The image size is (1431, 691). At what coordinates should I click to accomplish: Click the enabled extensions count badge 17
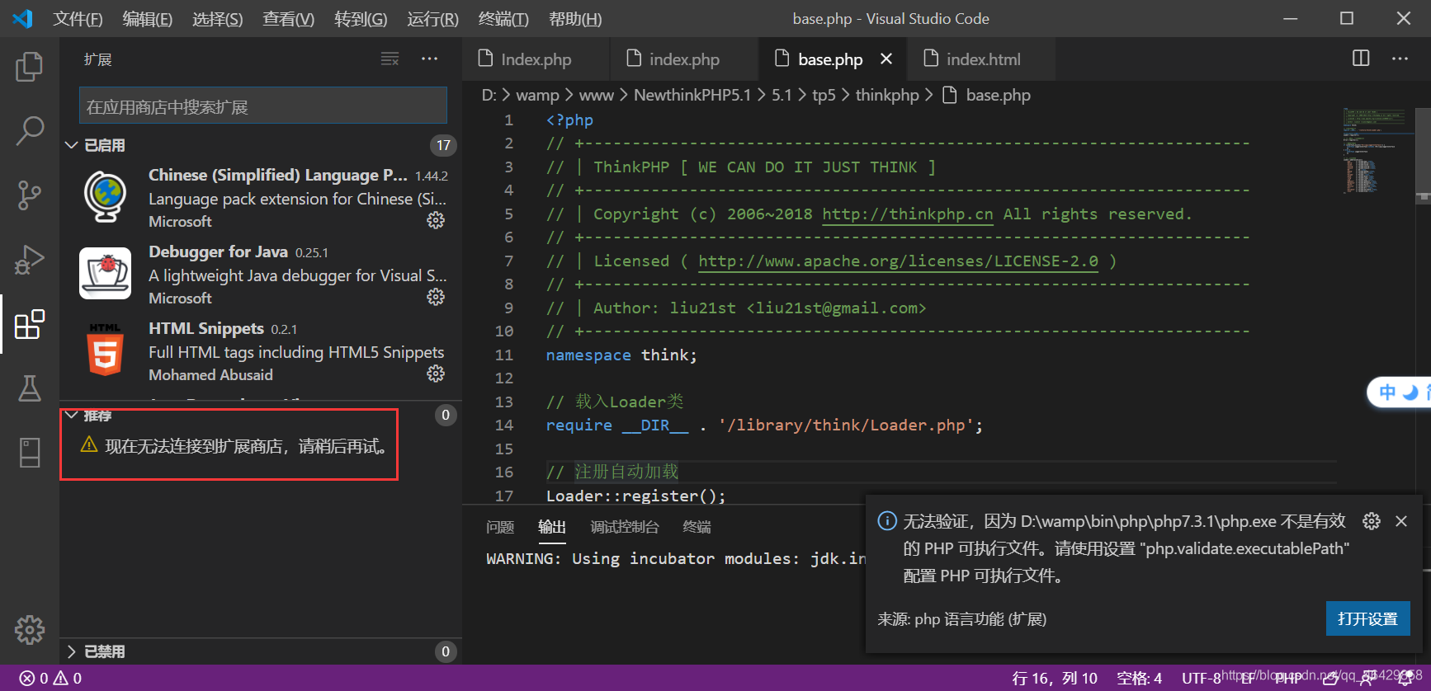[443, 145]
